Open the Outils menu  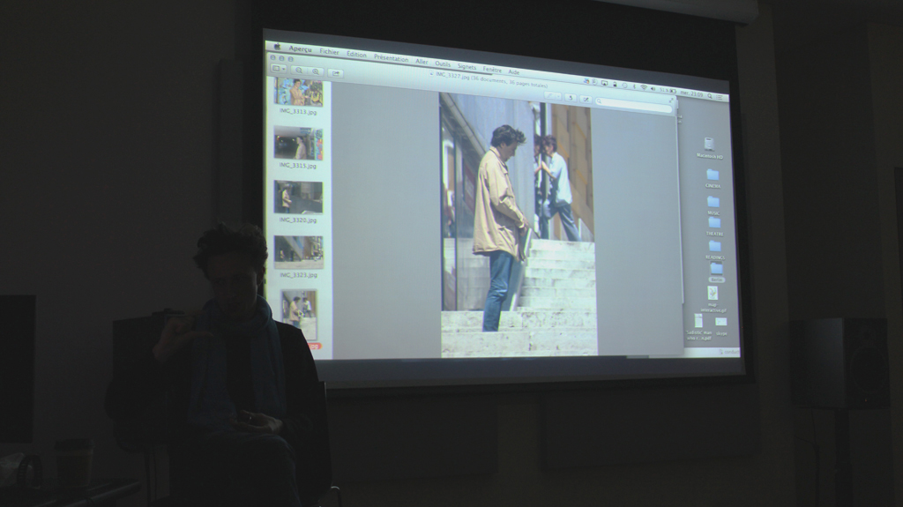coord(443,63)
